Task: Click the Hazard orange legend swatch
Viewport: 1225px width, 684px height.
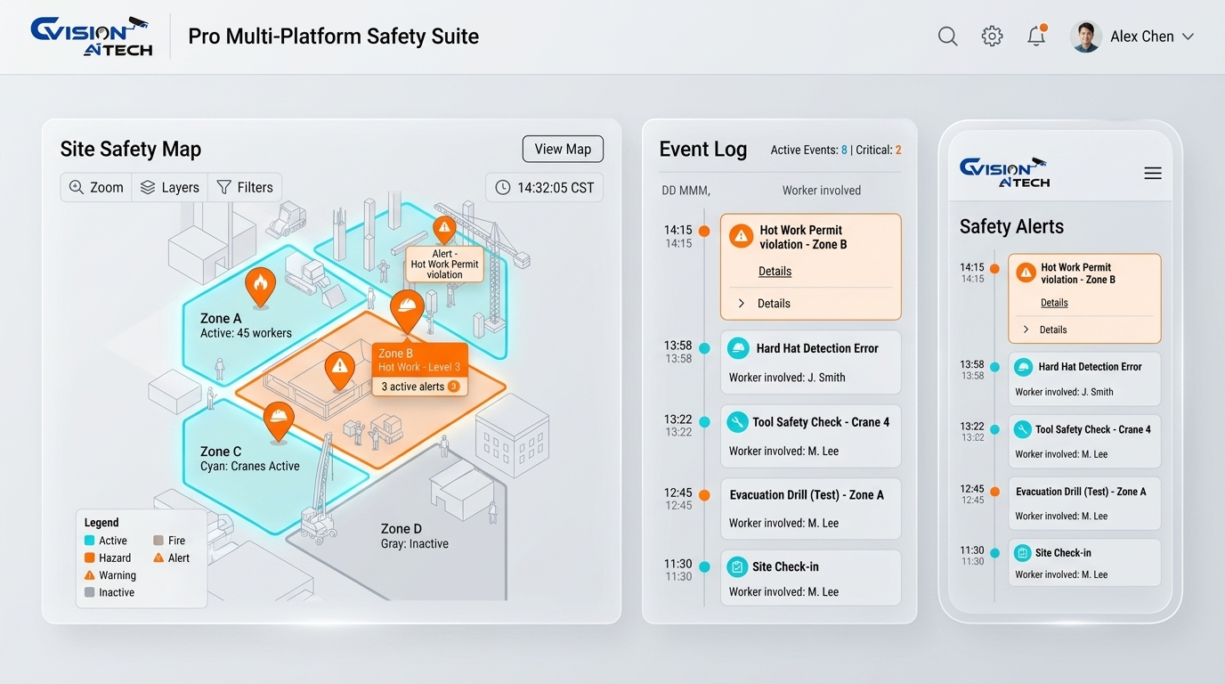Action: click(x=89, y=558)
